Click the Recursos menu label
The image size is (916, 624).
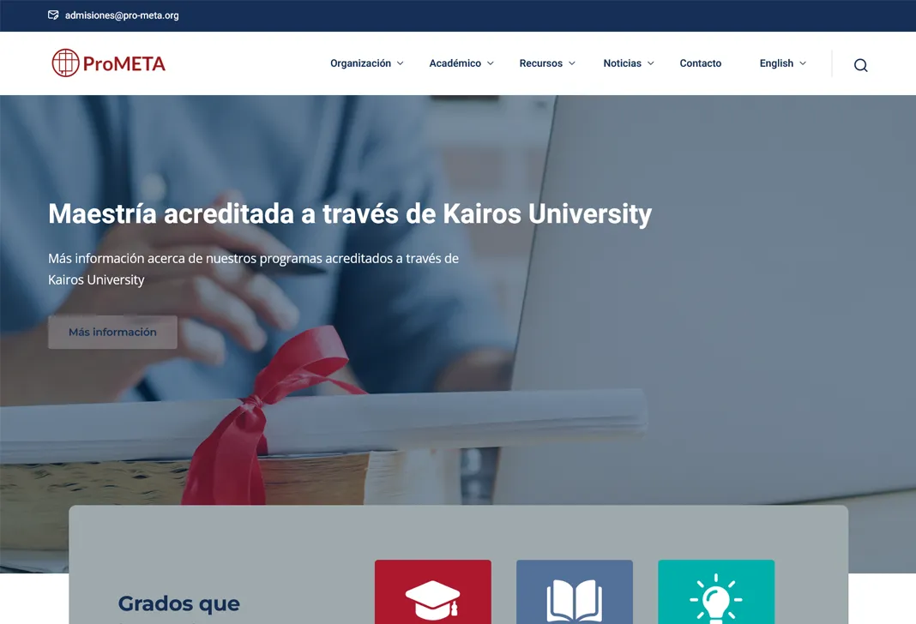[x=541, y=63]
